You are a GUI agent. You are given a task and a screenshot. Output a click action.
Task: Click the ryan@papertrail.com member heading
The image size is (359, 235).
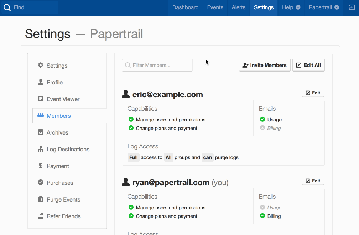click(x=171, y=182)
